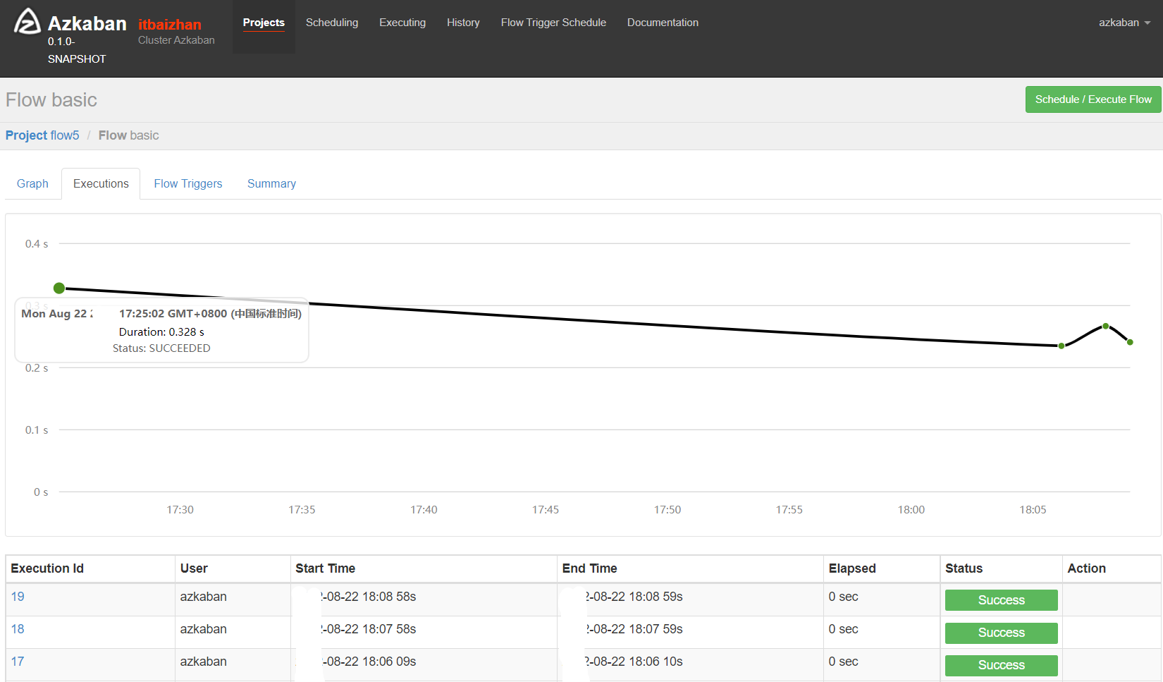The image size is (1163, 682).
Task: Click the first green chart data point
Action: click(x=59, y=288)
